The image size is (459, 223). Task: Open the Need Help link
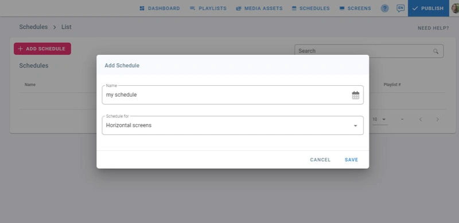[433, 28]
